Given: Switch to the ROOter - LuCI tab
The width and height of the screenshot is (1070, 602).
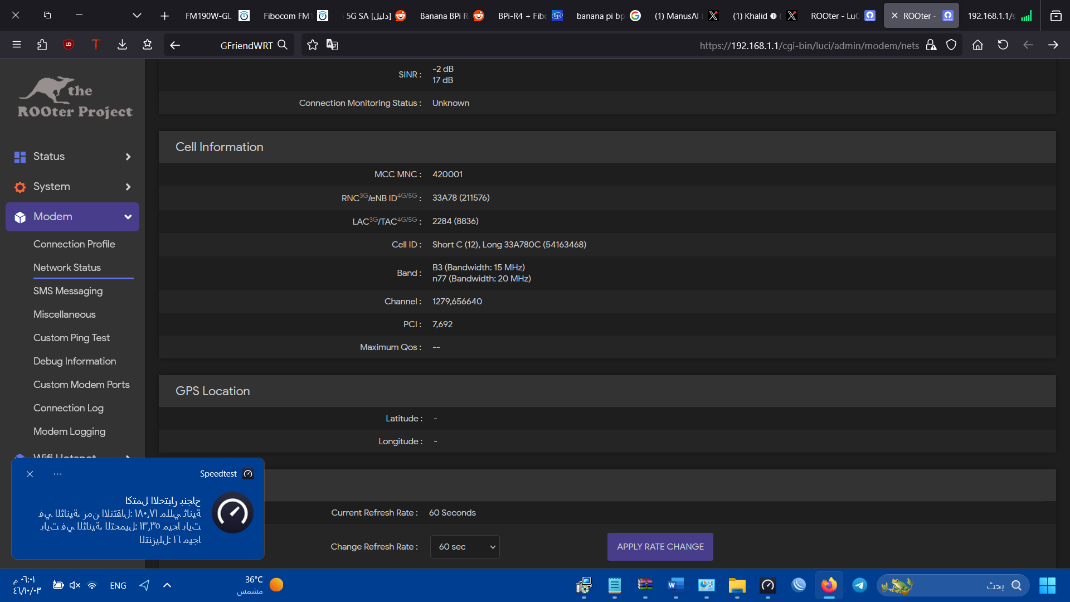Looking at the screenshot, I should point(843,16).
